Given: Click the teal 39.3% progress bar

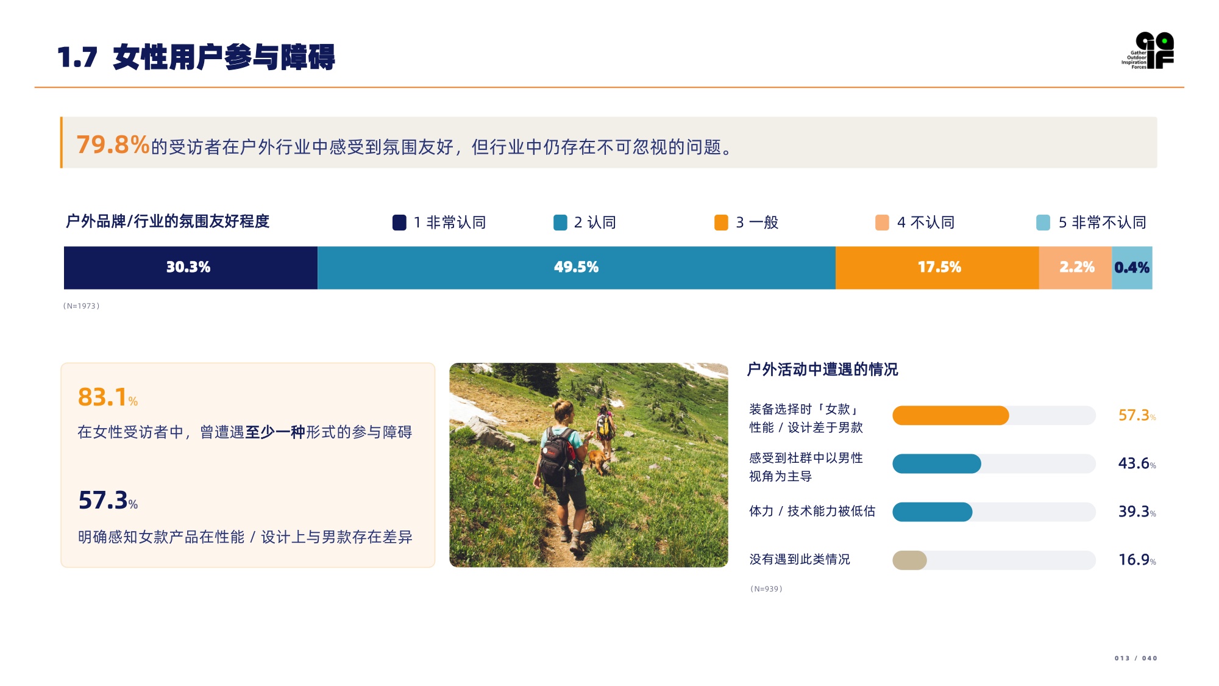Looking at the screenshot, I should tap(933, 512).
